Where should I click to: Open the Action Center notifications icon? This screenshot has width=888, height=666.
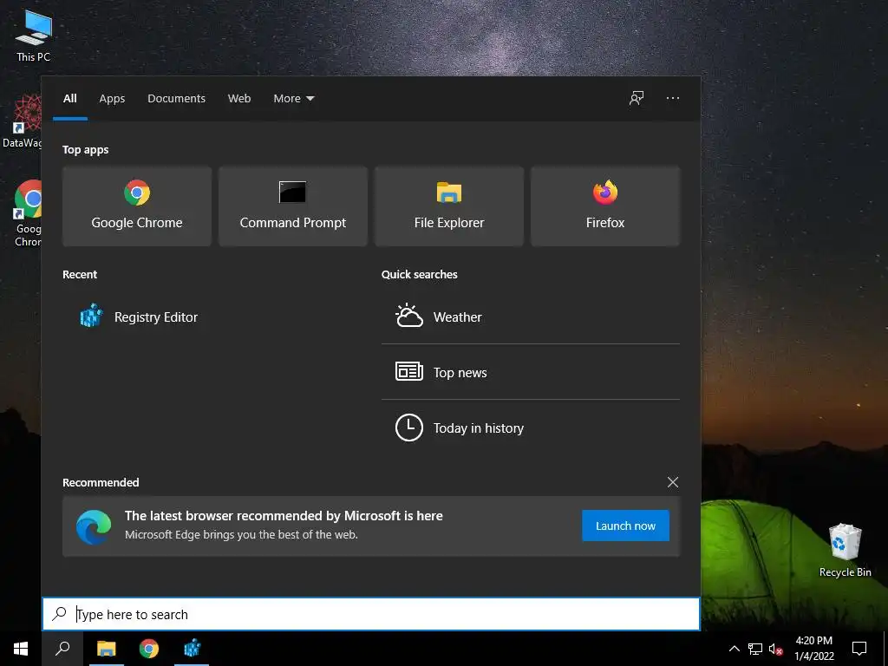pos(859,649)
